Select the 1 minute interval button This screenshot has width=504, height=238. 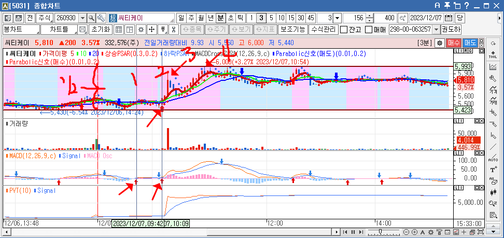251,18
